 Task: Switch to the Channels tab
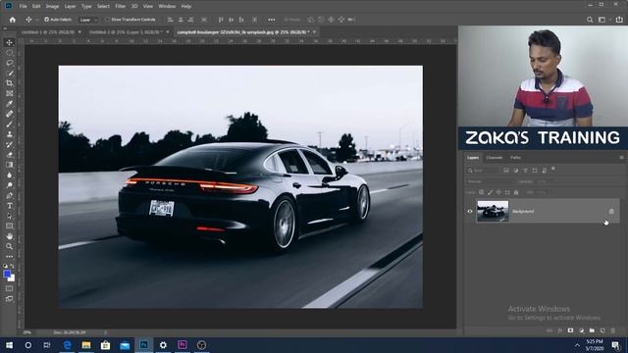[494, 158]
